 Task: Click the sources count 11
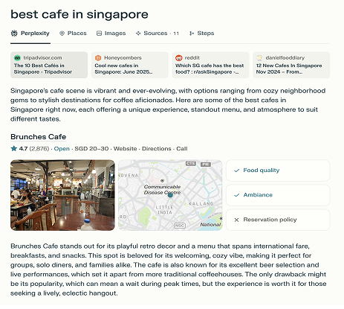[x=176, y=34]
